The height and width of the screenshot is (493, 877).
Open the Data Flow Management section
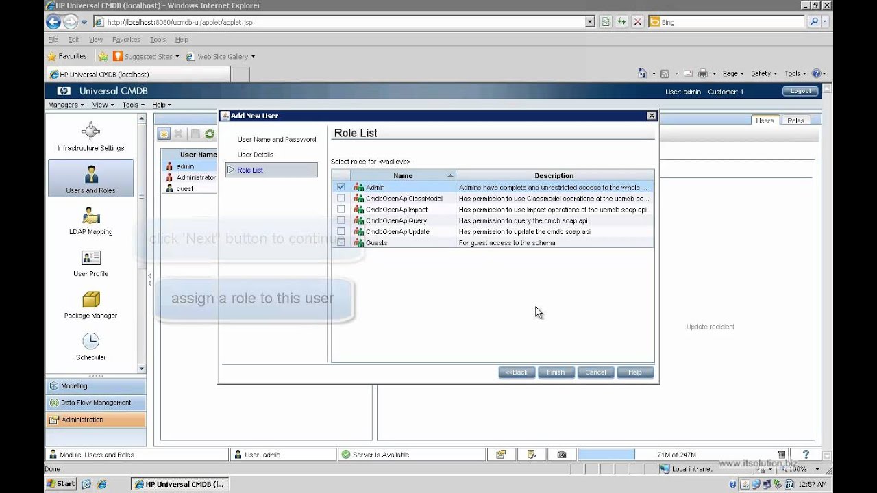(x=95, y=403)
